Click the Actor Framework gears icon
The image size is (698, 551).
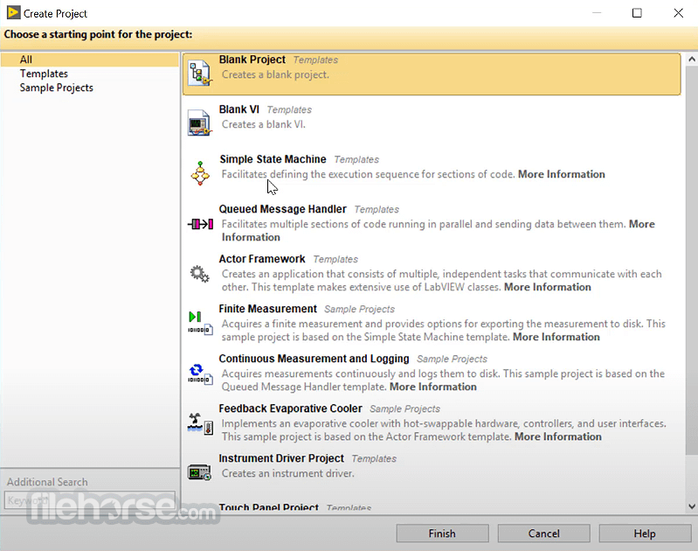point(199,274)
